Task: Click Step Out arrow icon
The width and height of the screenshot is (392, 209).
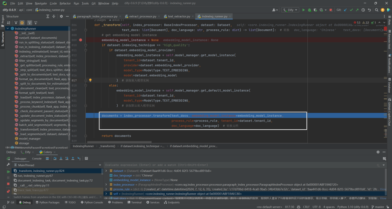Action: 73,159
